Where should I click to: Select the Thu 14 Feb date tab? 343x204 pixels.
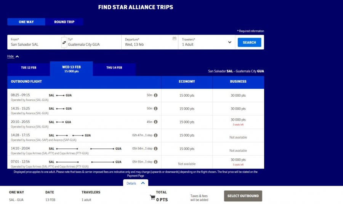point(114,68)
